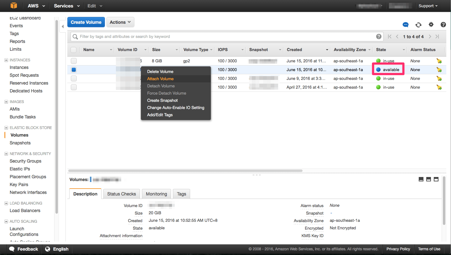Click inside the filter by tags search field
The image size is (451, 255).
point(219,36)
